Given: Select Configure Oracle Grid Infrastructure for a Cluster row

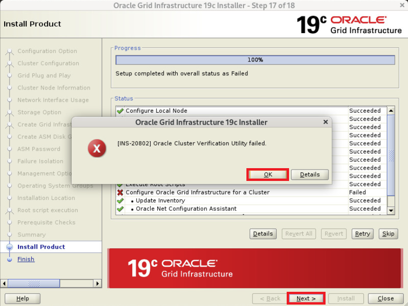Looking at the screenshot, I should [251, 192].
